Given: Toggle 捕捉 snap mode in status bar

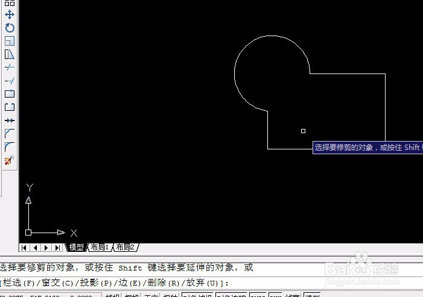Looking at the screenshot, I should point(112,295).
